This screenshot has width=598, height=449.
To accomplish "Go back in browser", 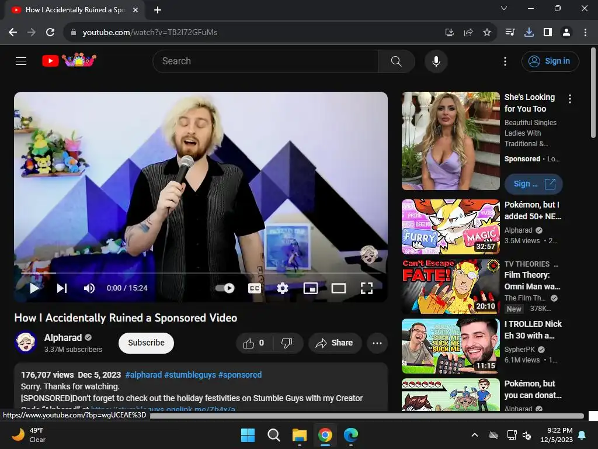I will (13, 33).
